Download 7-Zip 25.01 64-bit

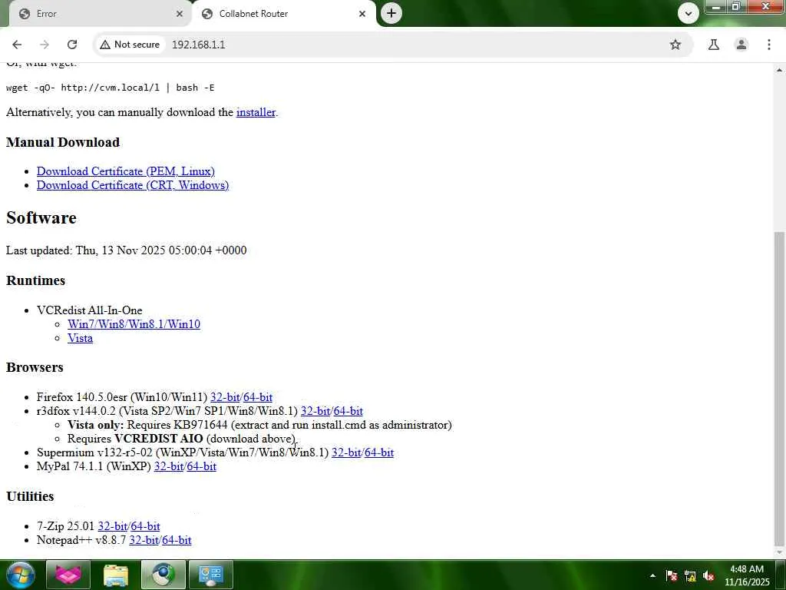(145, 527)
